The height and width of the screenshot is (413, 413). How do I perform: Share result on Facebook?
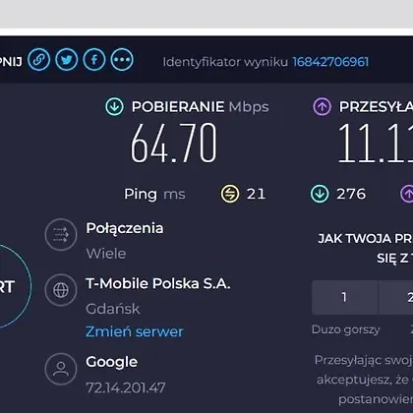pos(94,60)
